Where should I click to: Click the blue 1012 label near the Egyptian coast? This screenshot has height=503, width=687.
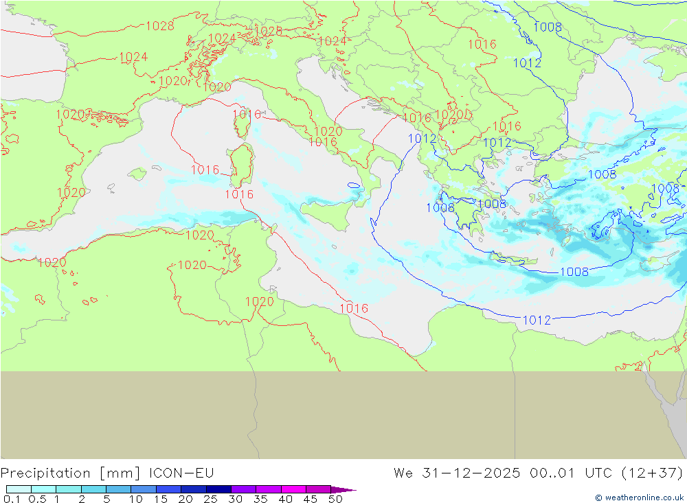tap(537, 320)
